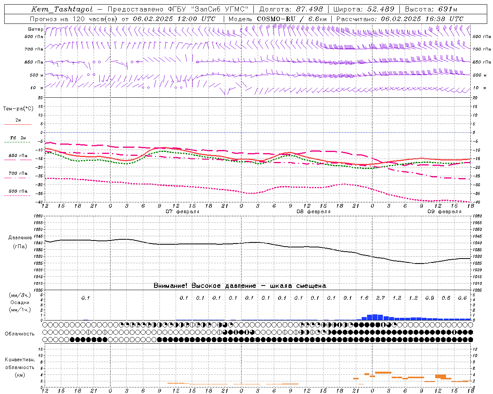Screen dimensions: 493x394
Task: Click the 'Осадки' precipitation label
Action: pos(20,302)
